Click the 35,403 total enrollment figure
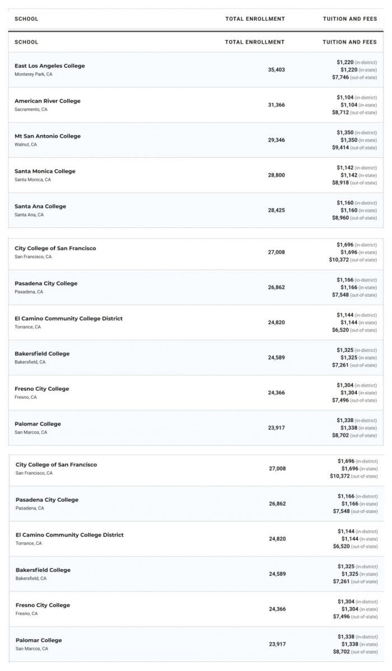 [x=276, y=70]
